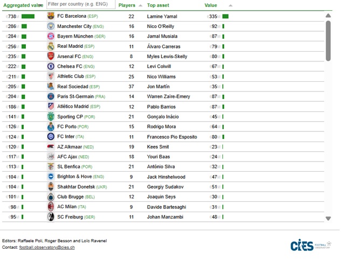Click the sort arrow beside Value header
This screenshot has width=351, height=259.
click(x=231, y=5)
